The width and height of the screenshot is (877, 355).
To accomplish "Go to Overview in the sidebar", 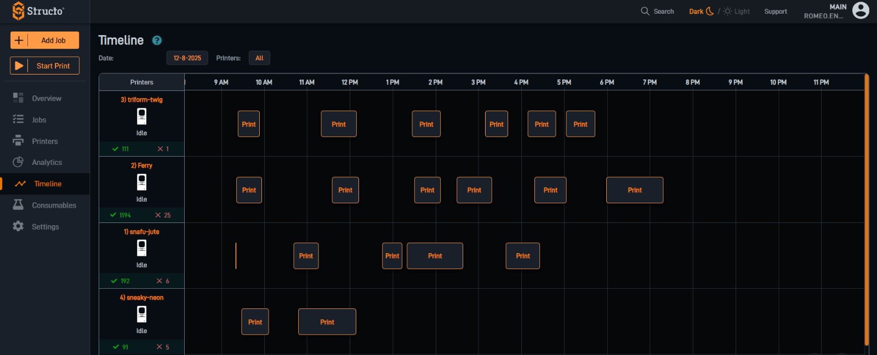I will (x=46, y=99).
